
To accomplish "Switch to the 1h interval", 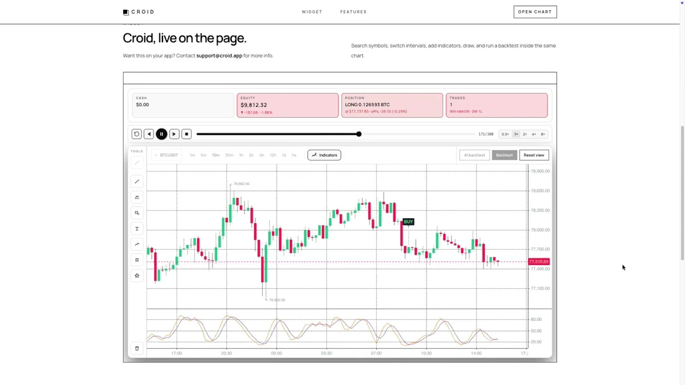I will click(241, 155).
